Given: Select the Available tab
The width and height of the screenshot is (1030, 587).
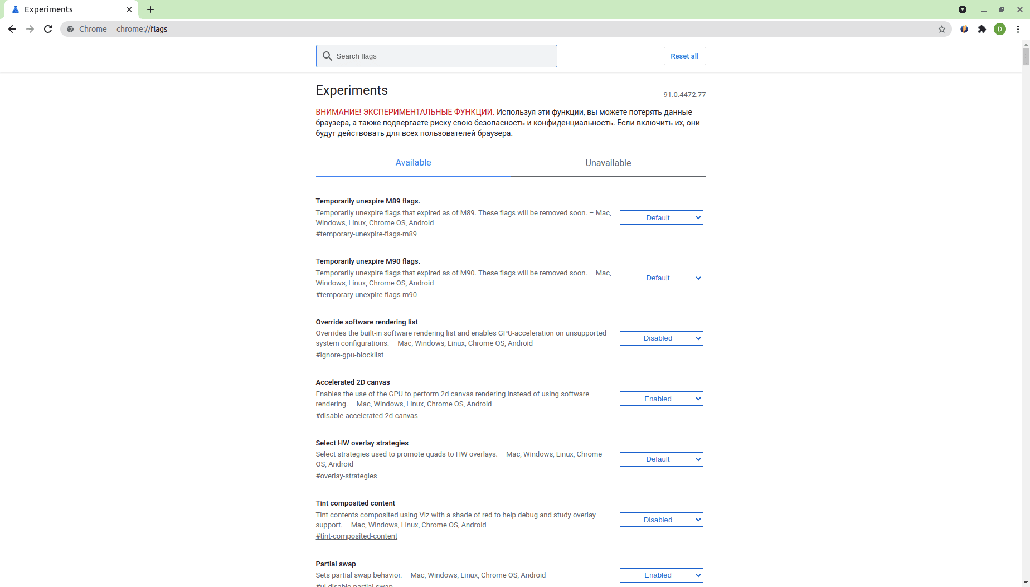Looking at the screenshot, I should (x=413, y=163).
